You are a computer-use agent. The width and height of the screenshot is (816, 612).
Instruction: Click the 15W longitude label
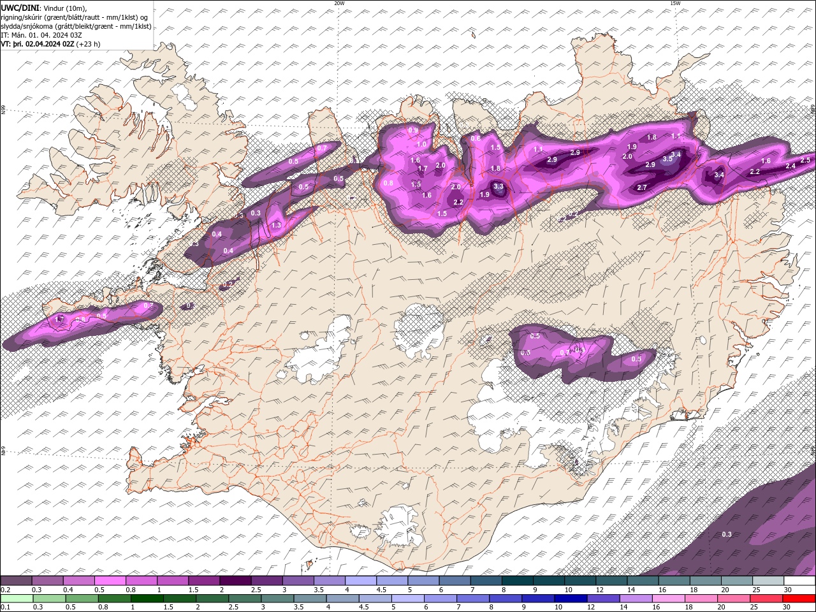pos(674,3)
